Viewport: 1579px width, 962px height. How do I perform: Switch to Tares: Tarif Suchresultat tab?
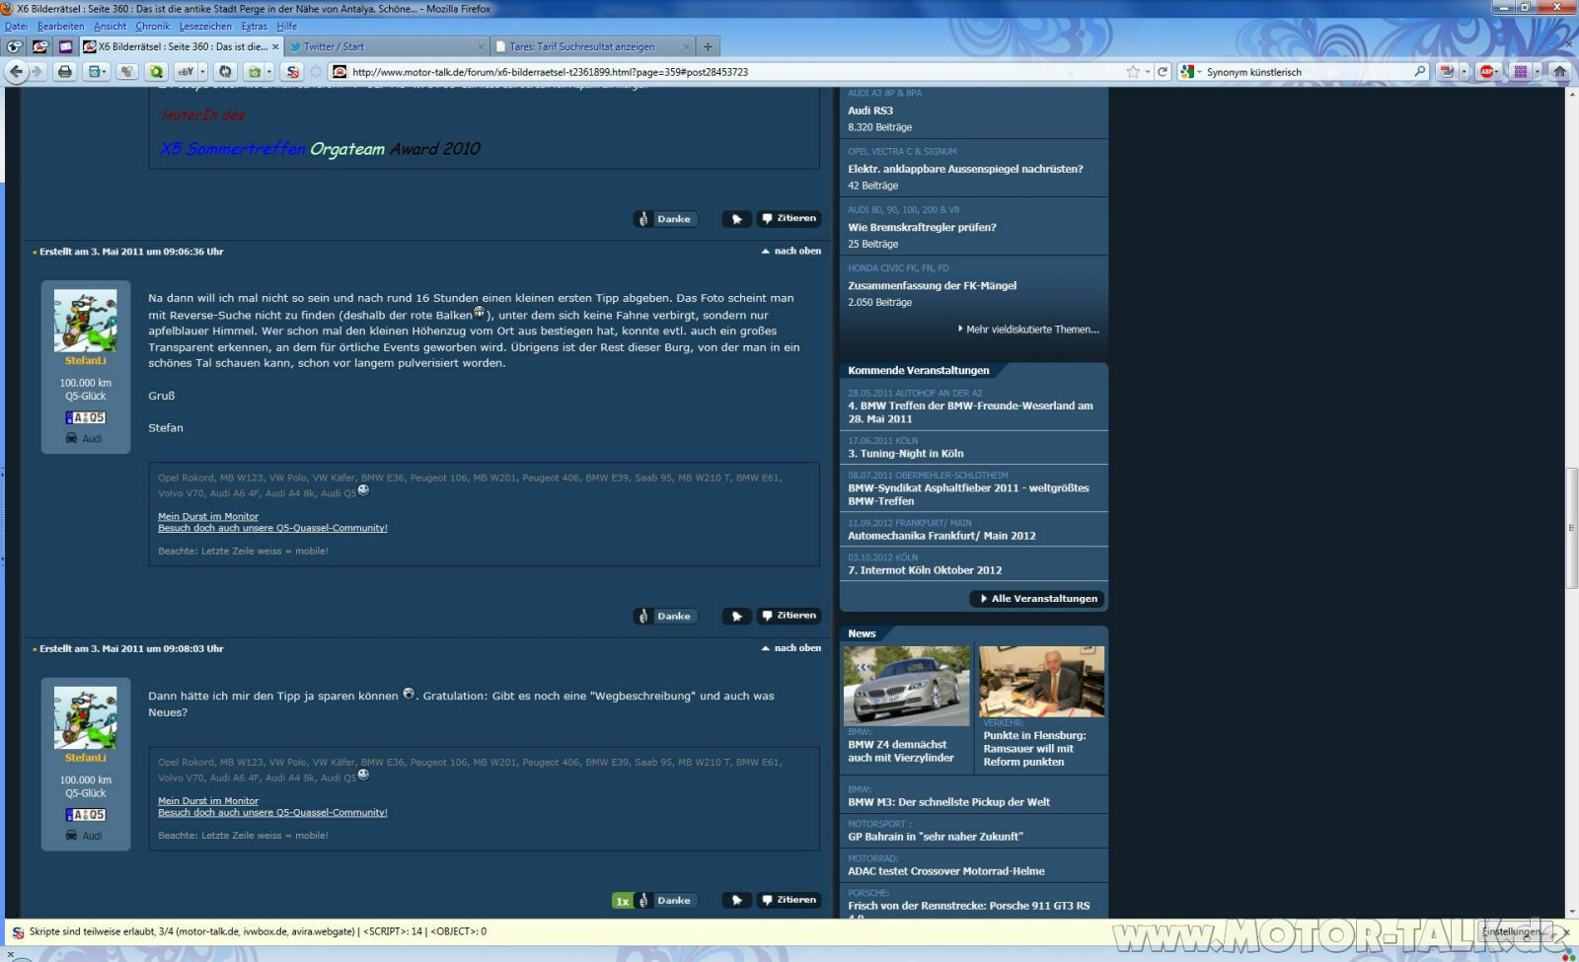click(593, 46)
